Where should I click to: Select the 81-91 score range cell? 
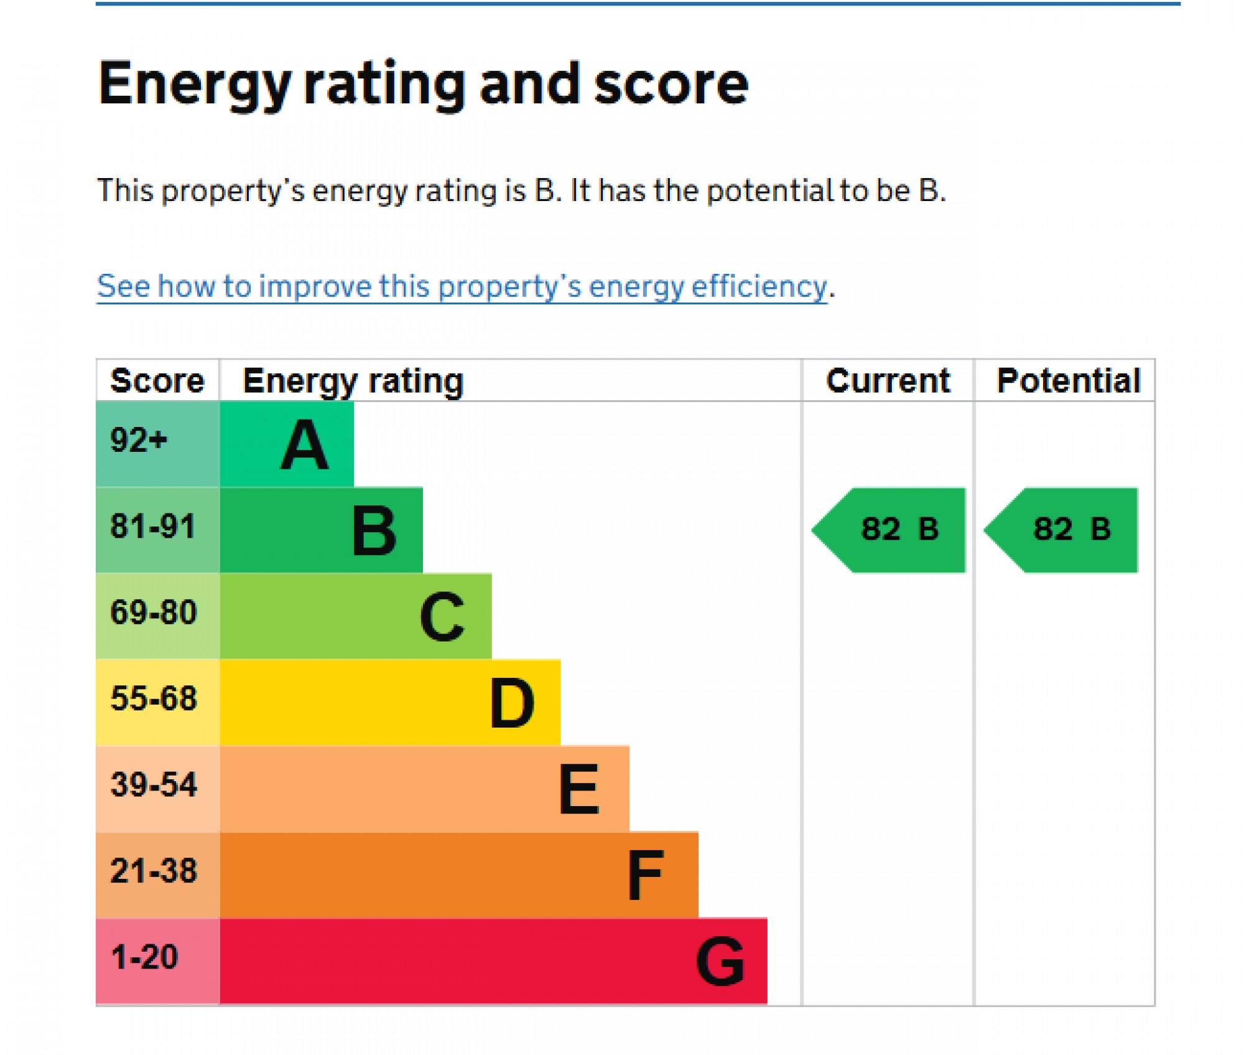(x=157, y=530)
